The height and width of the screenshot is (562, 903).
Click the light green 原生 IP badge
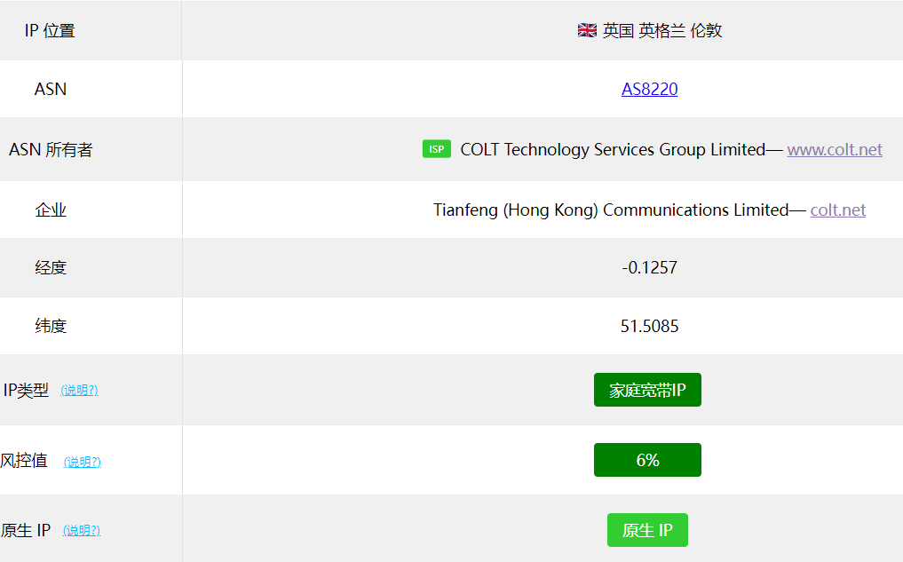click(647, 530)
